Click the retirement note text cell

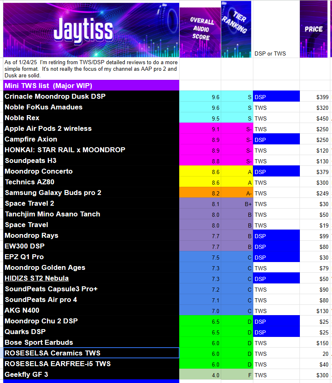(x=91, y=69)
